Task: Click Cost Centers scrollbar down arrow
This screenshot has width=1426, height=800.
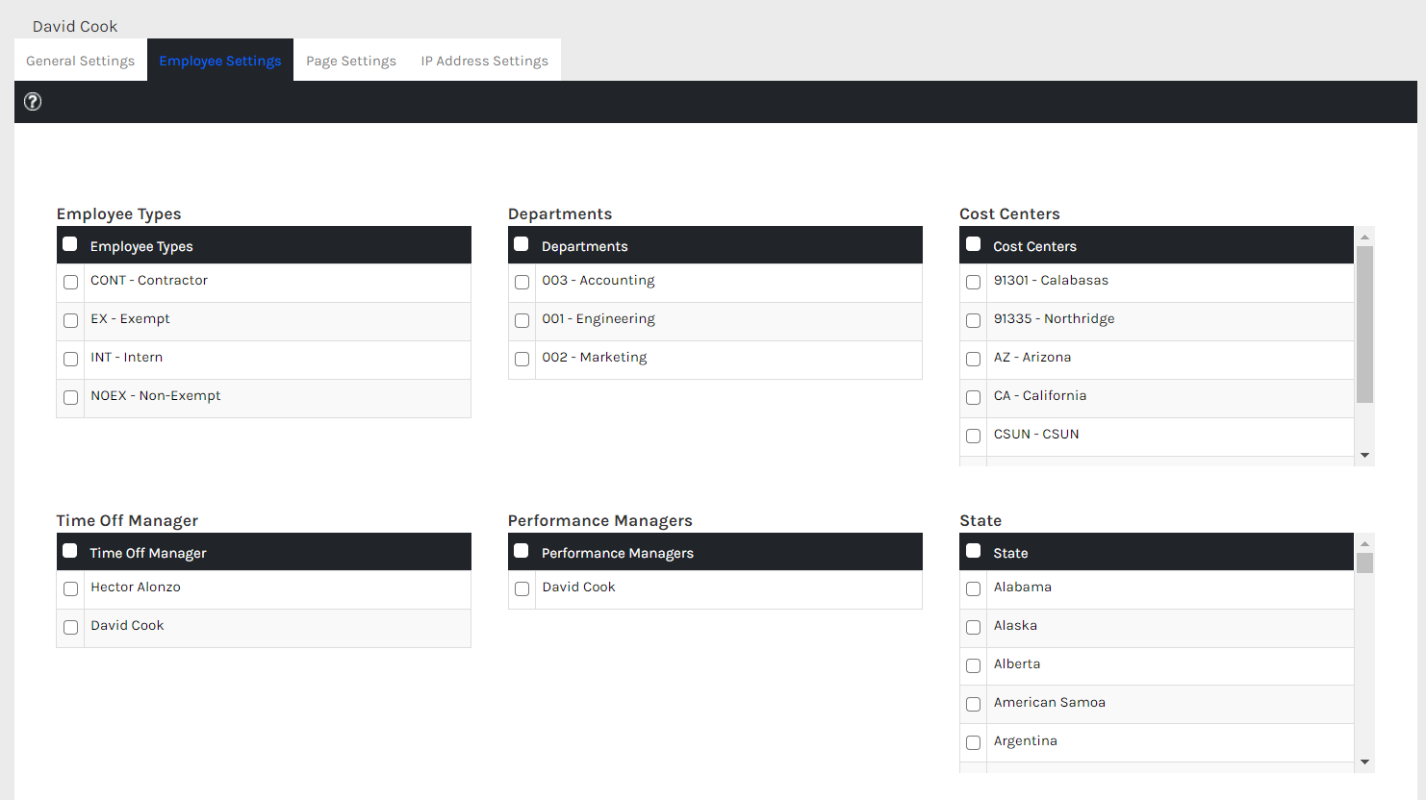Action: point(1364,456)
